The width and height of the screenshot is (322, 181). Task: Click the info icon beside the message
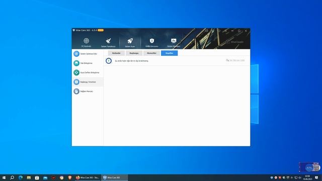[x=109, y=61]
